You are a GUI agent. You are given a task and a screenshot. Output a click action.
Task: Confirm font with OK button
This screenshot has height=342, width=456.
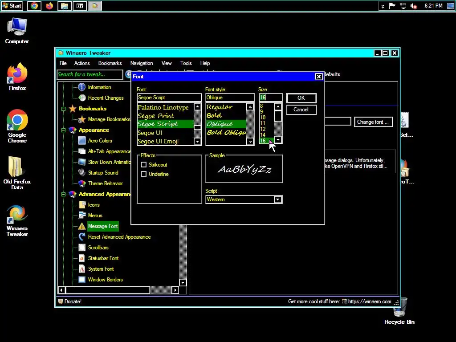pyautogui.click(x=301, y=98)
